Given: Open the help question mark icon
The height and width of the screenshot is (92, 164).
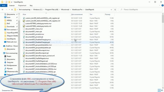Looking at the screenshot, I should (x=162, y=5).
